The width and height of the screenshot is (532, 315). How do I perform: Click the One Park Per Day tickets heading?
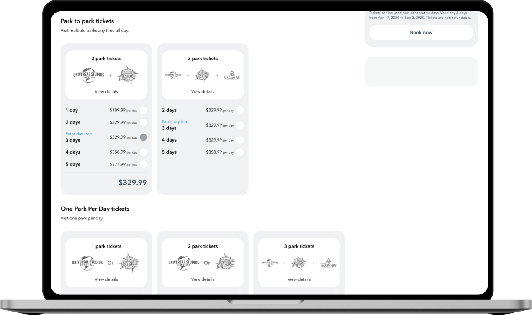[x=95, y=209]
